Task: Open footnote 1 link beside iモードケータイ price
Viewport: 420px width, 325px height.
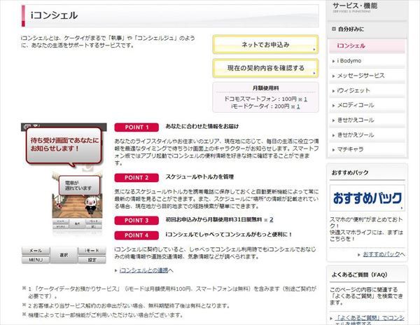Action: [x=298, y=106]
